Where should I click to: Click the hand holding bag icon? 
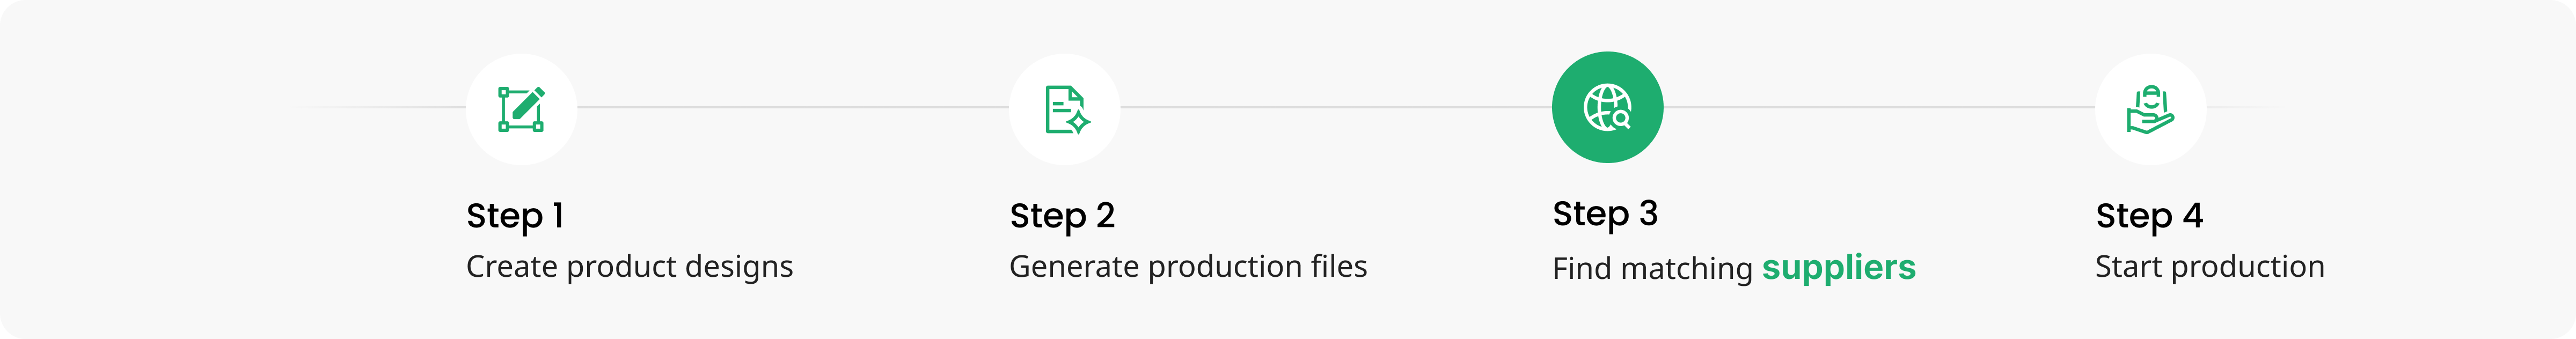click(2150, 109)
